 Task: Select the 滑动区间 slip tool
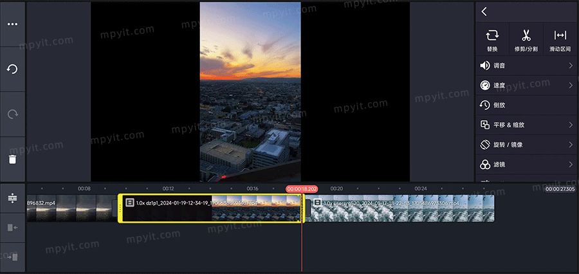point(560,40)
